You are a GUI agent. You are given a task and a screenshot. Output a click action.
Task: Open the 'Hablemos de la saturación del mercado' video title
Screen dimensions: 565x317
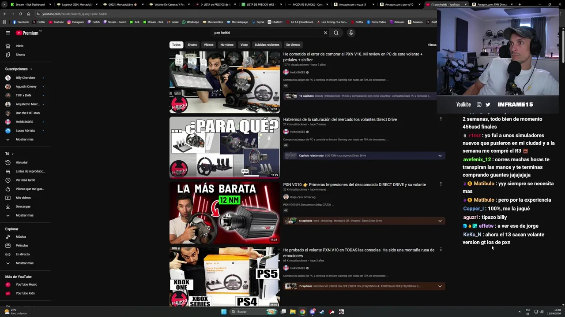pos(340,119)
